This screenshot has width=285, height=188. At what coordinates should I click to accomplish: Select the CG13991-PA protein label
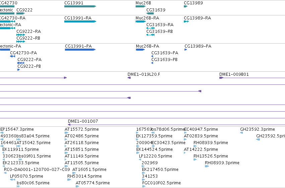coord(78,46)
